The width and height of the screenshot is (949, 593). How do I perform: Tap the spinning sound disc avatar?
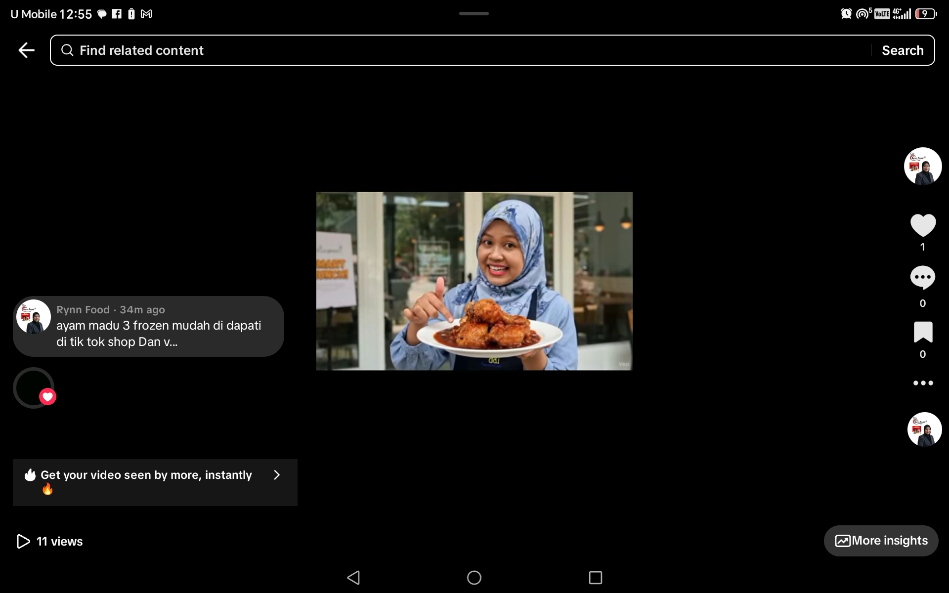pos(924,429)
